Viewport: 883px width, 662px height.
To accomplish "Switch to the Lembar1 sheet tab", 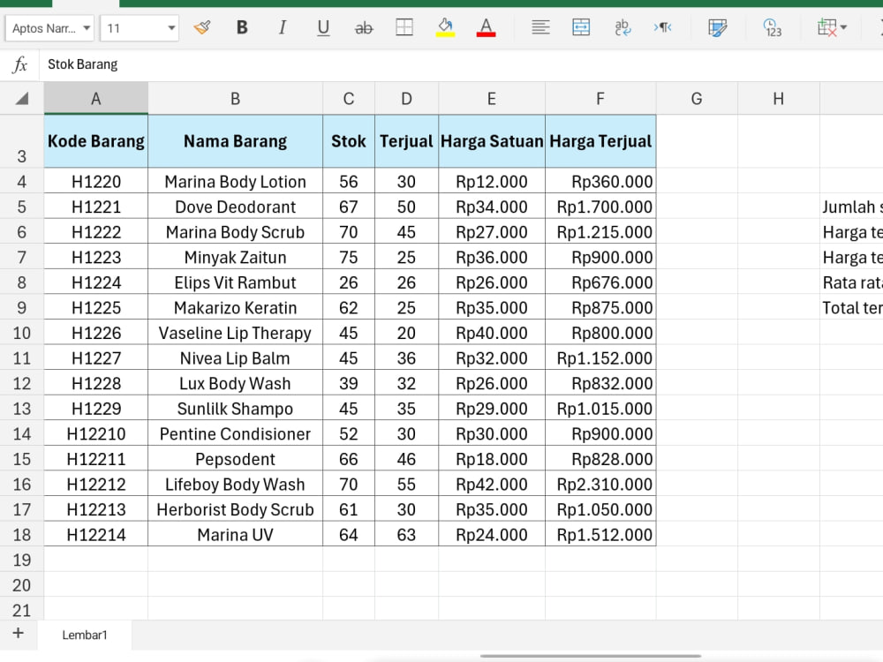I will [x=85, y=635].
